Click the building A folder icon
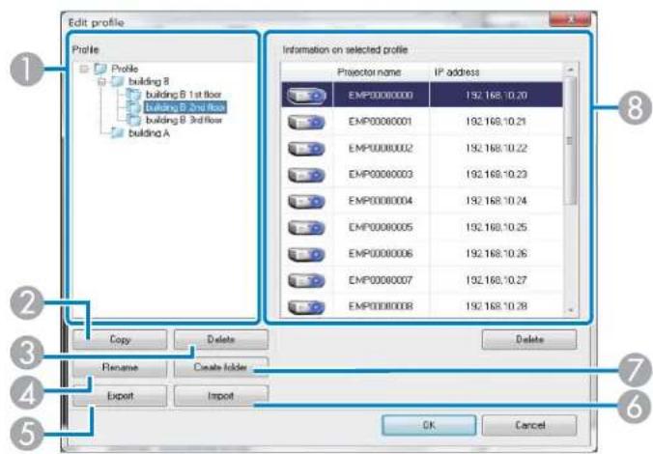653x454 pixels. [x=118, y=133]
